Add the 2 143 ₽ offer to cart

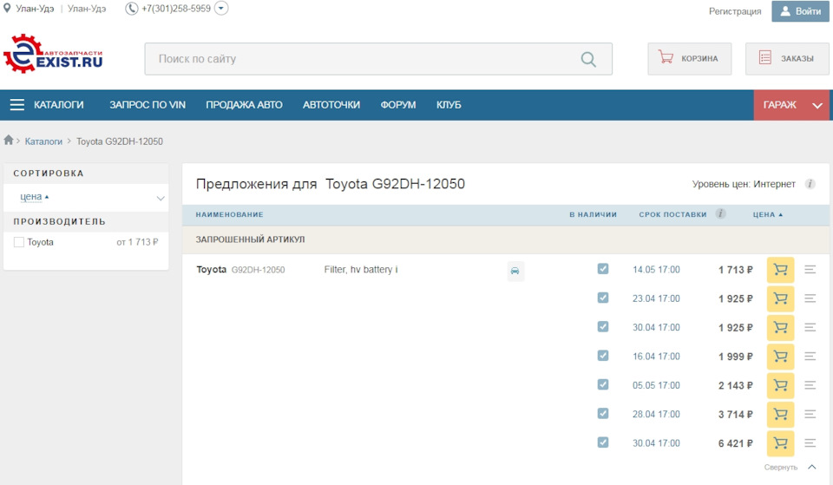click(780, 385)
